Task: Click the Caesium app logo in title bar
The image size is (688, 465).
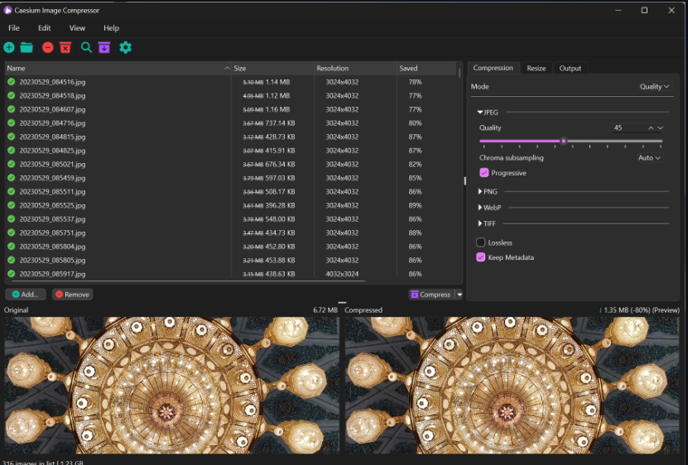Action: pyautogui.click(x=7, y=10)
